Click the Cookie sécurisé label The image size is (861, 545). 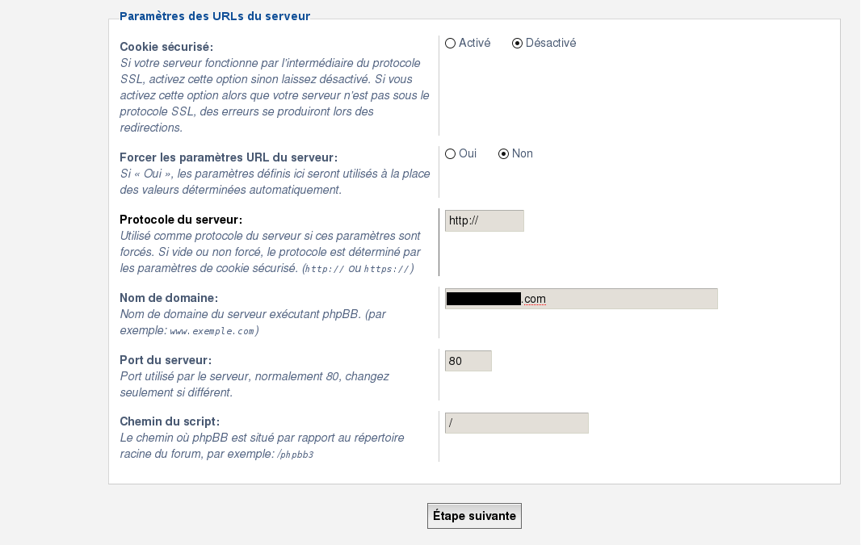(x=166, y=47)
